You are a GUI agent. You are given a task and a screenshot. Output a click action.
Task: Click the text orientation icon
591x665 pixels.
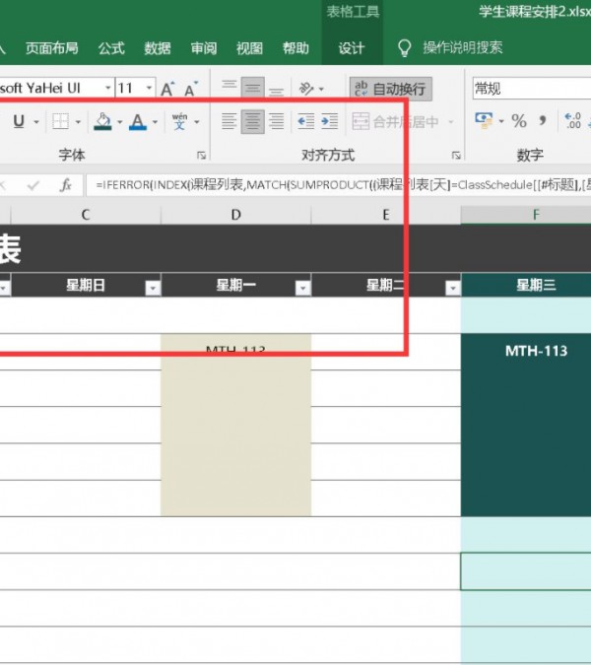coord(306,89)
